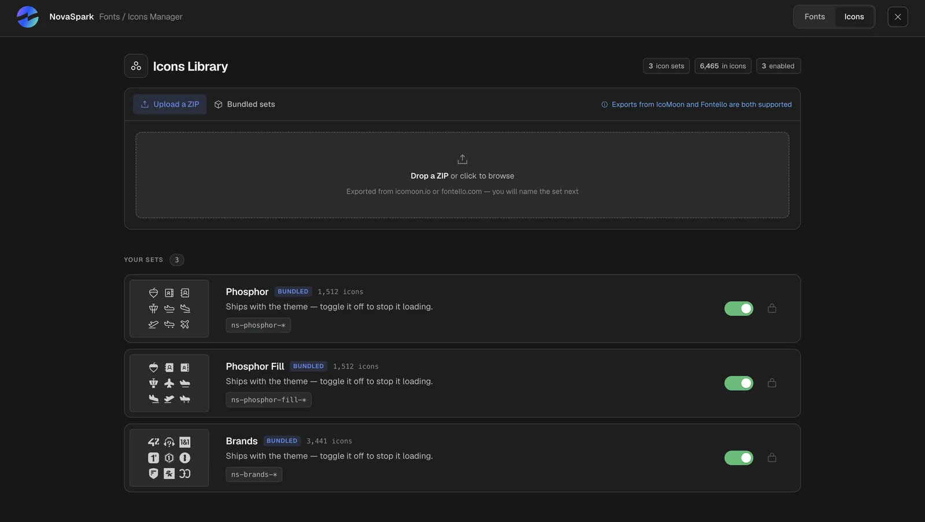
Task: Click the 'Icons Library' heading
Action: [190, 66]
